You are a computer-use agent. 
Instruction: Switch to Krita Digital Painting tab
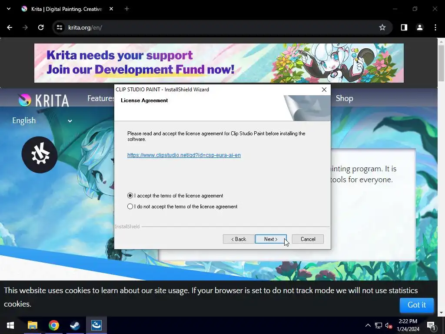coord(66,9)
